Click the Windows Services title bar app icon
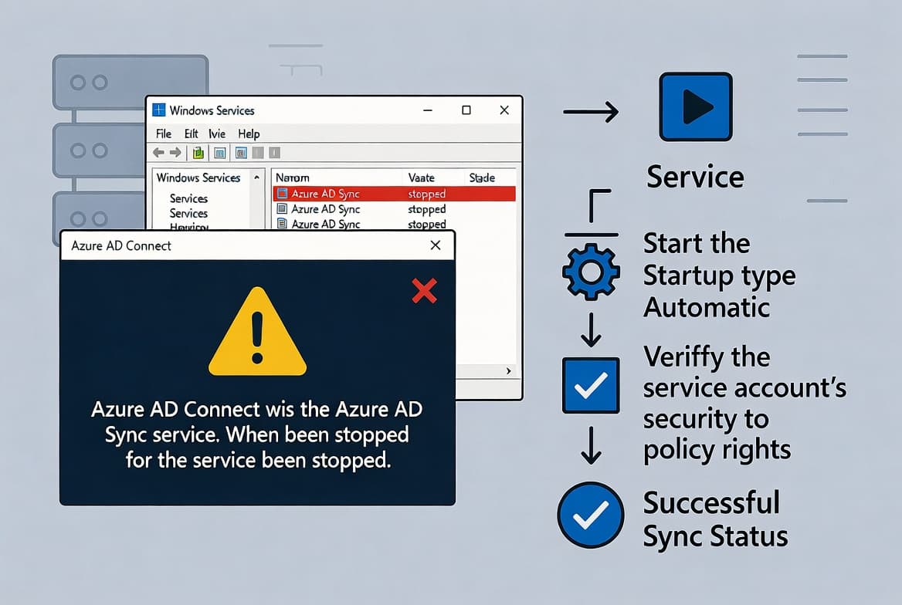 click(159, 110)
